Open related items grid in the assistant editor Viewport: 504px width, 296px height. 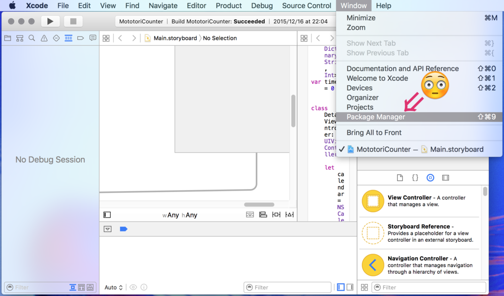click(304, 38)
